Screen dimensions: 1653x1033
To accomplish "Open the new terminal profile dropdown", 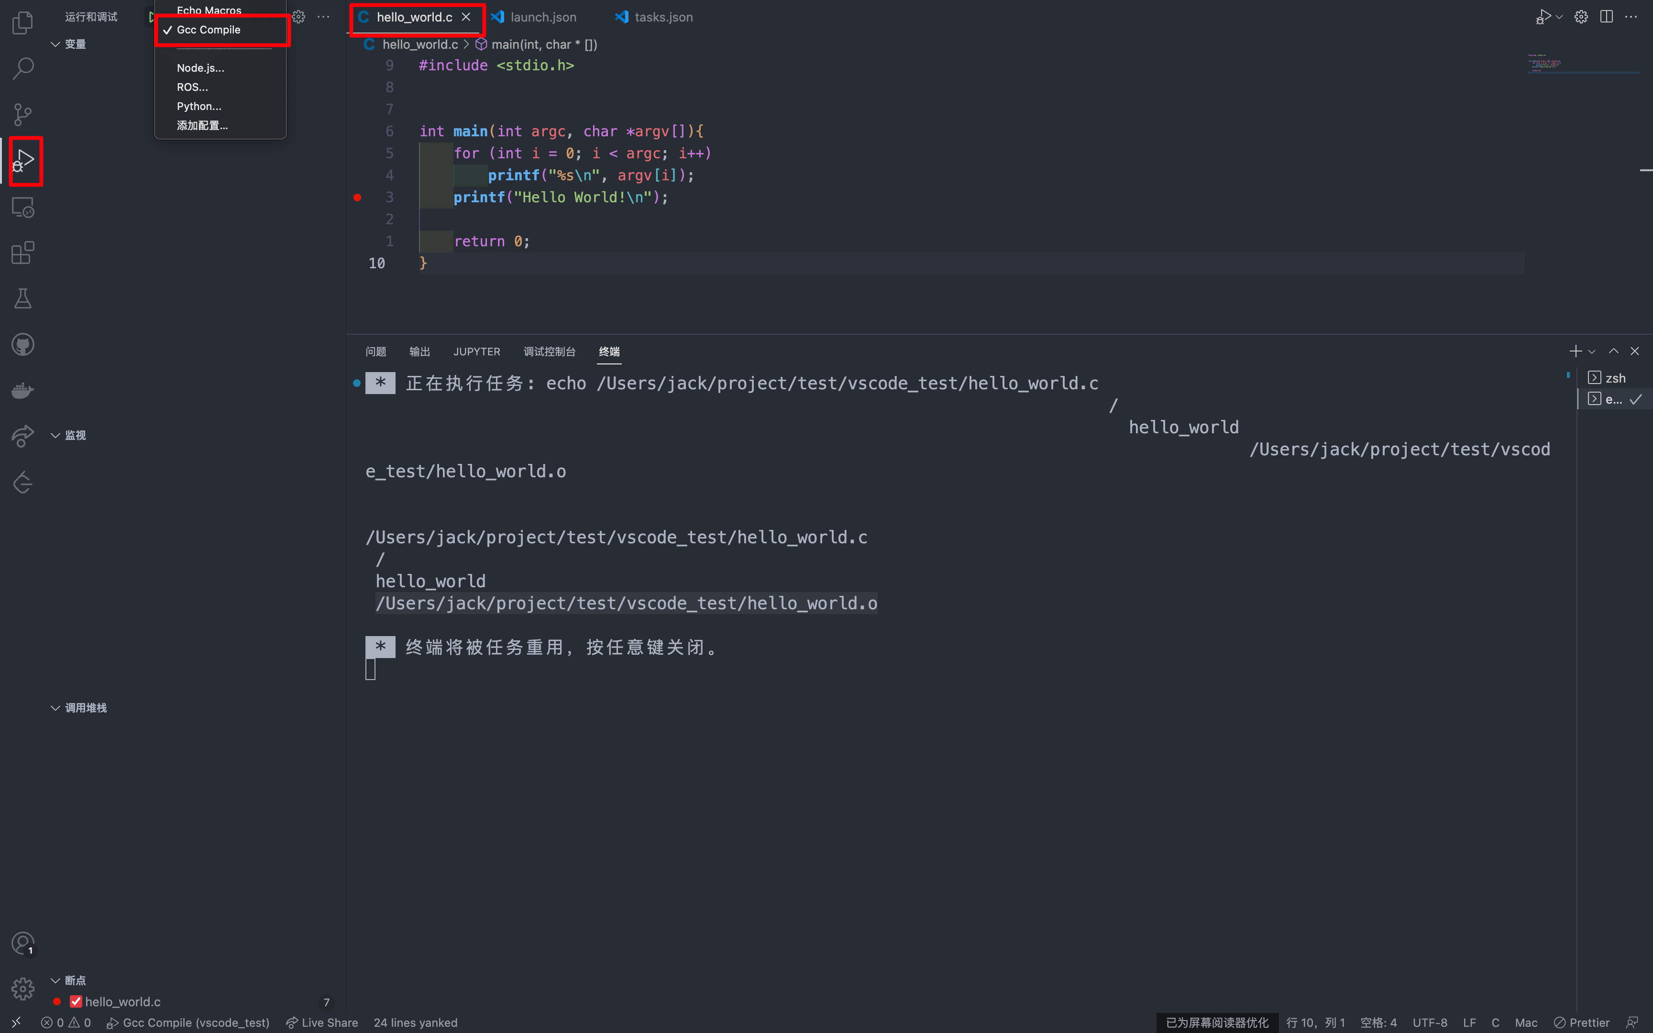I will 1591,351.
